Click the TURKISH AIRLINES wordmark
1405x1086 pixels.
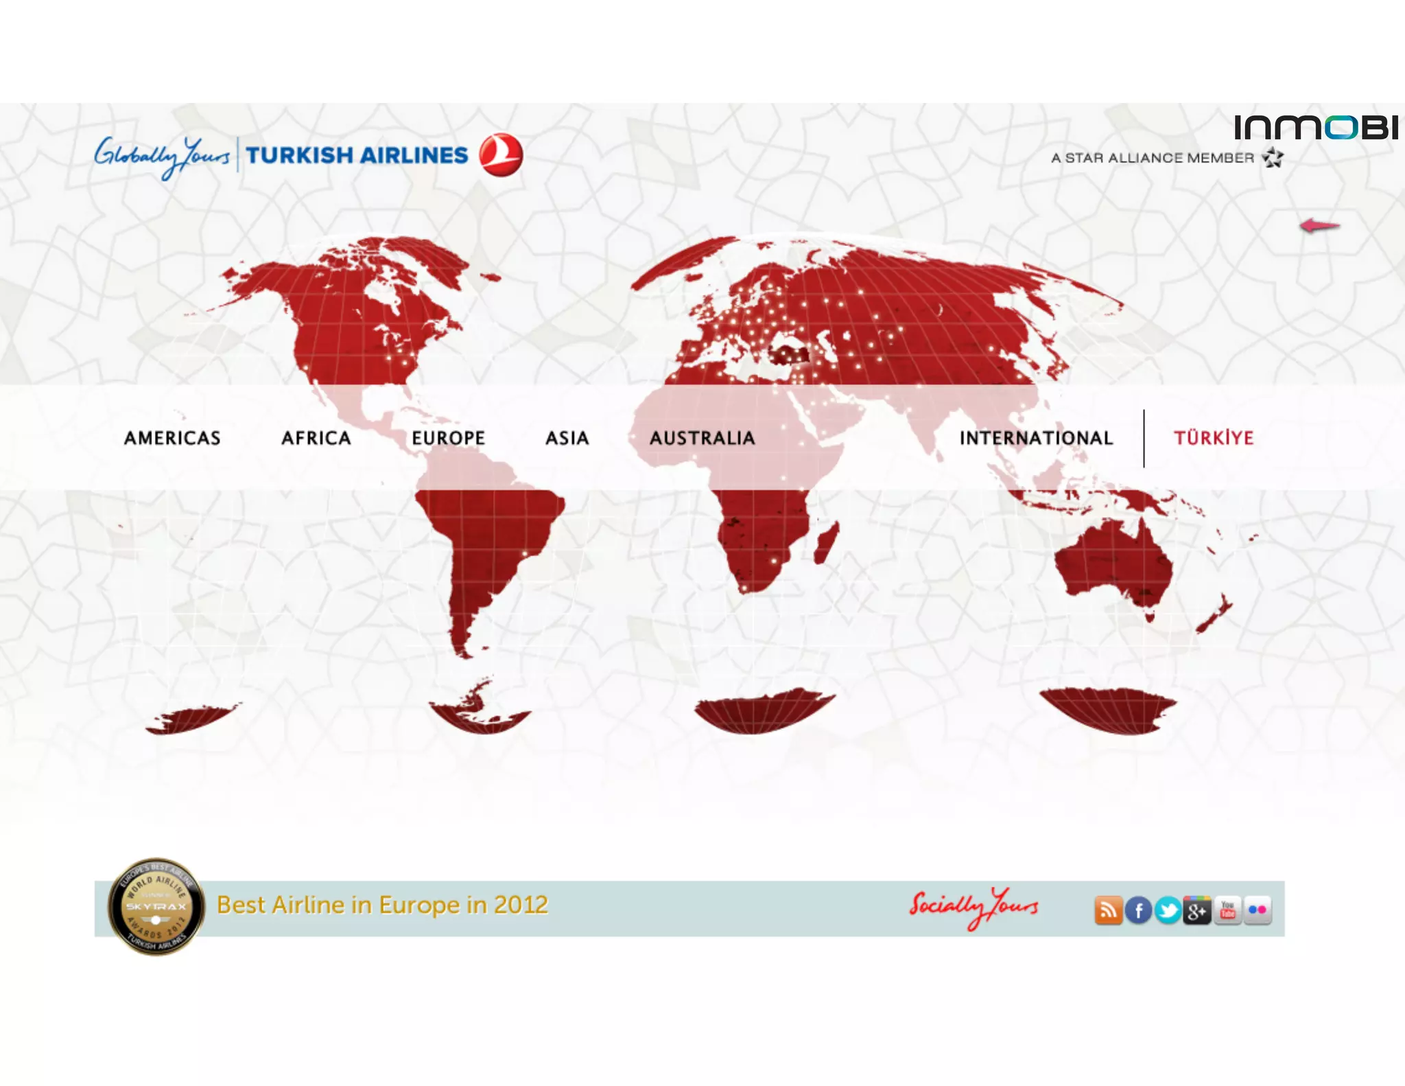coord(357,155)
